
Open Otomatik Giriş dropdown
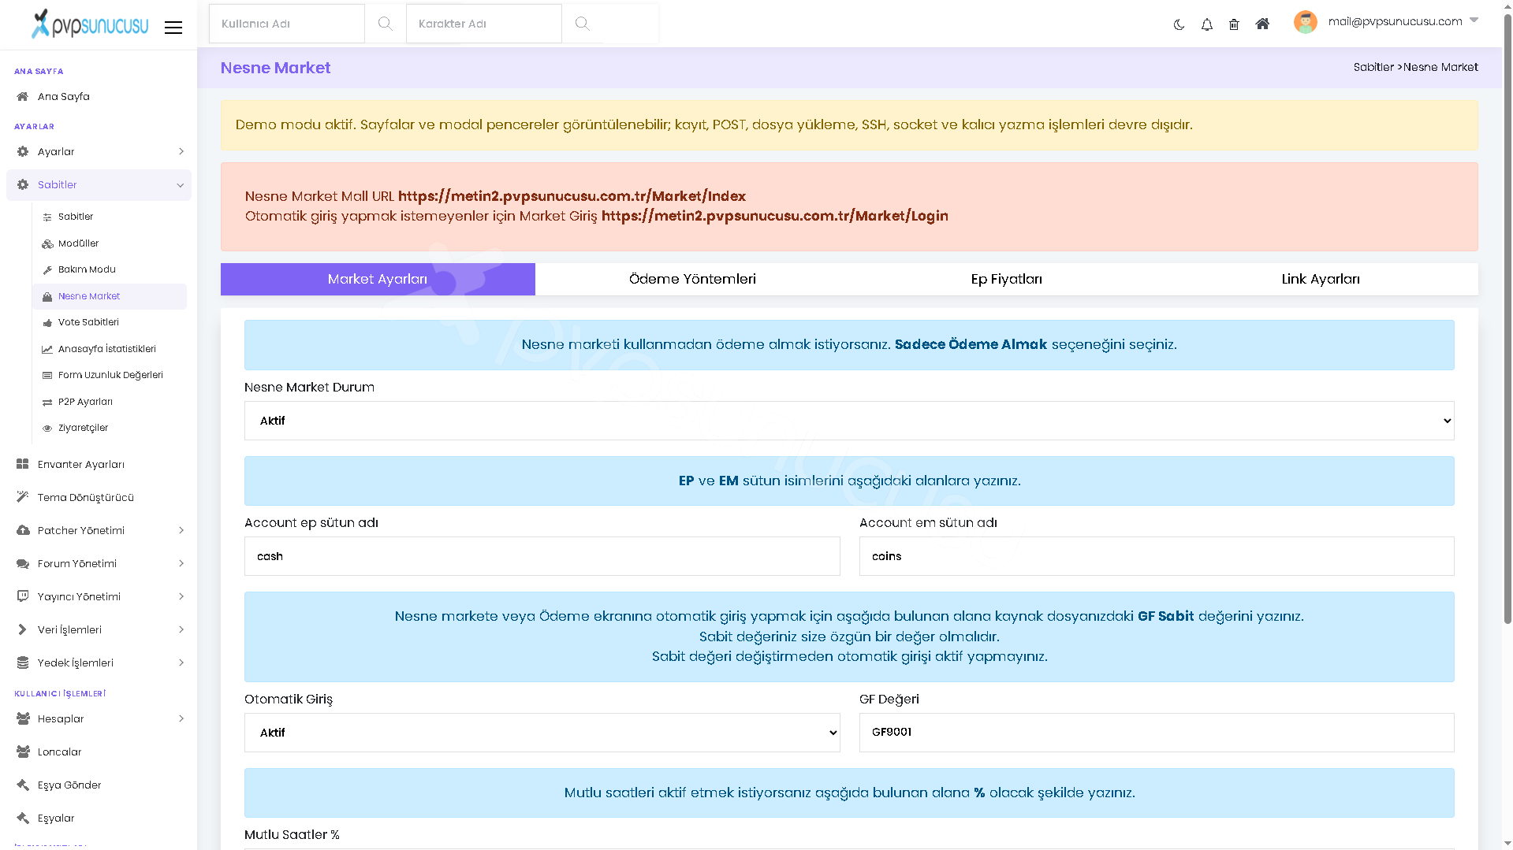pyautogui.click(x=542, y=733)
